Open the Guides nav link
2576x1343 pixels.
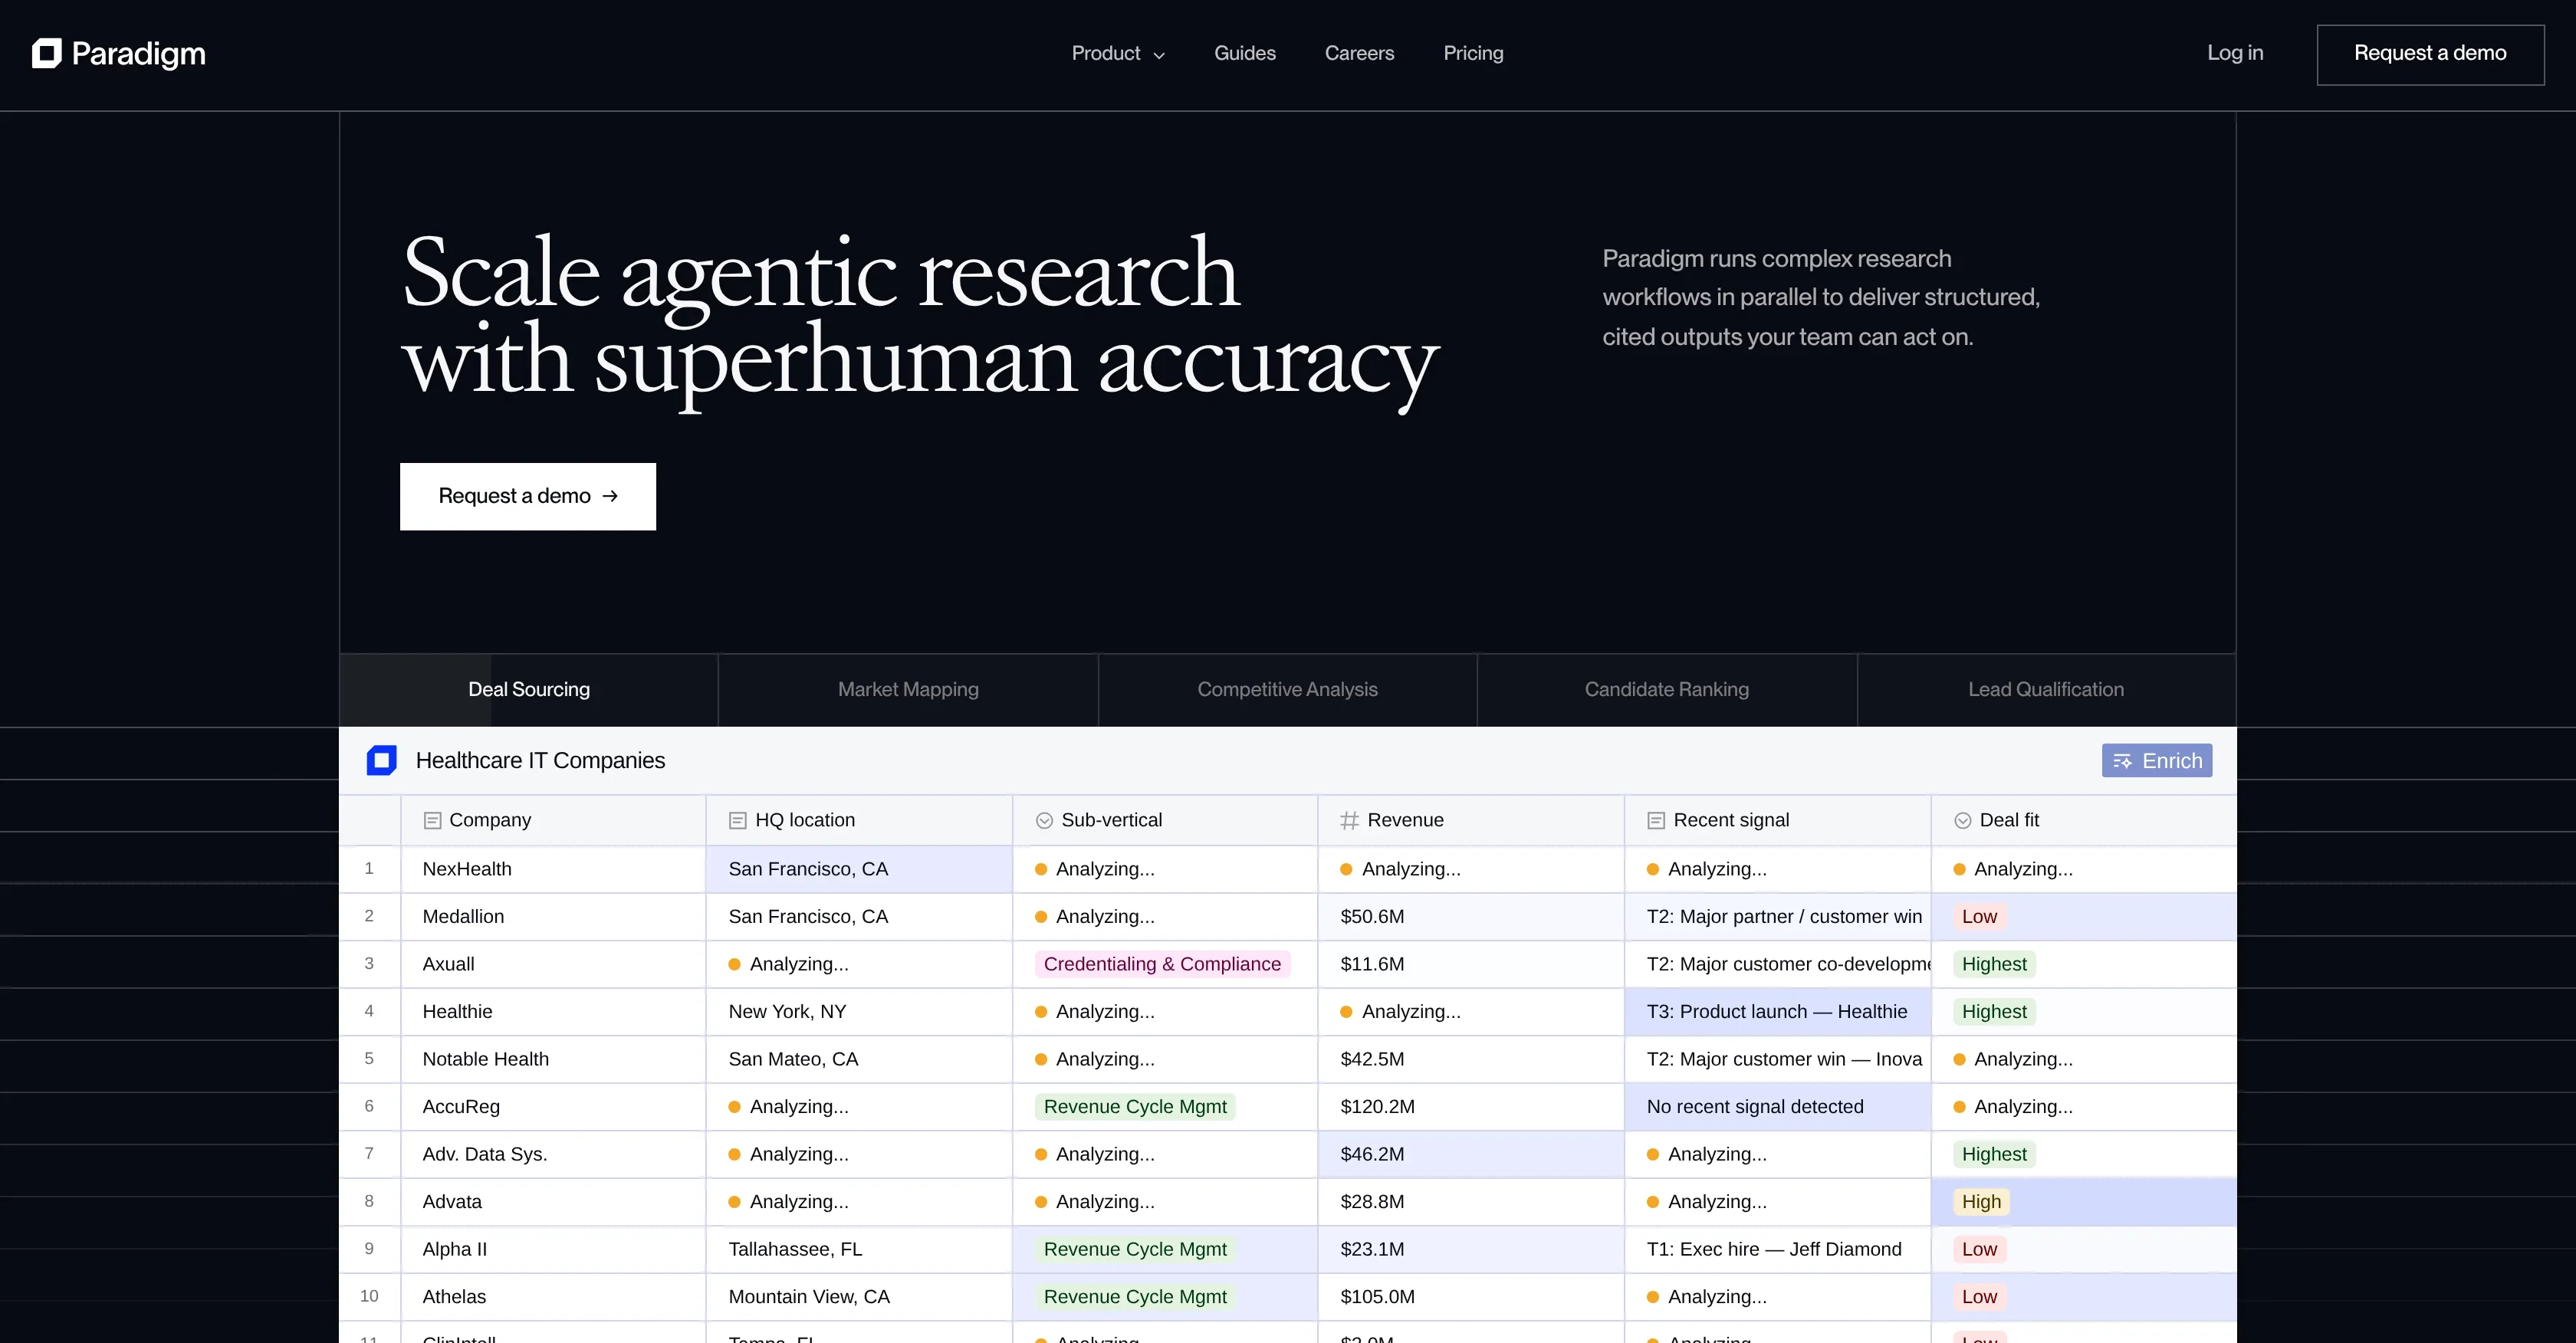coord(1244,53)
